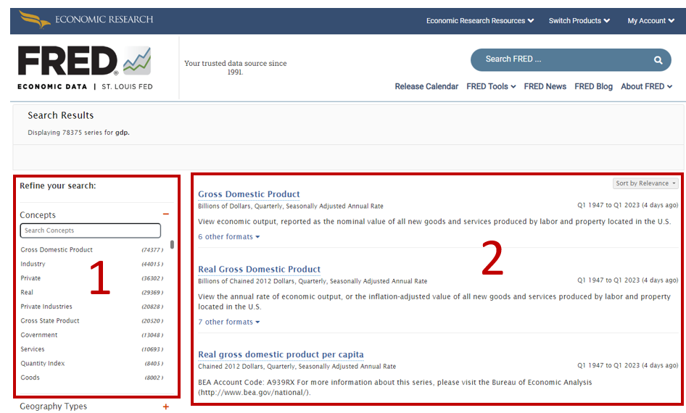Click the Economic Research eagle logo
686x413 pixels.
point(86,20)
